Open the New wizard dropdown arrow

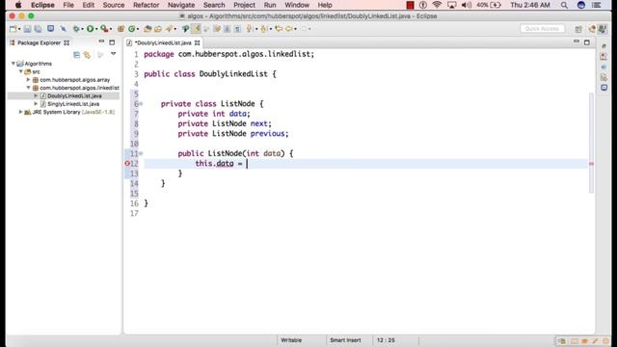click(x=19, y=29)
